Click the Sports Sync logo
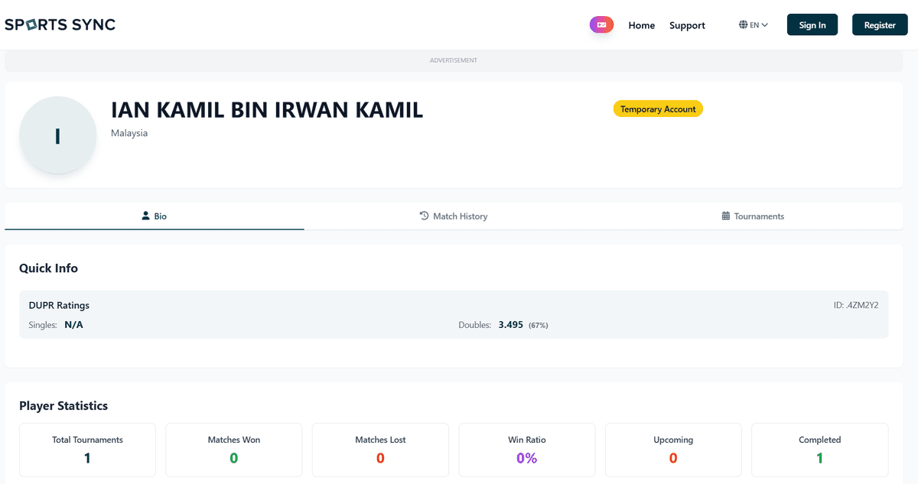918x484 pixels. tap(60, 24)
